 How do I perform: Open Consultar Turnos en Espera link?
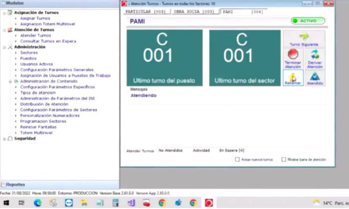point(48,41)
